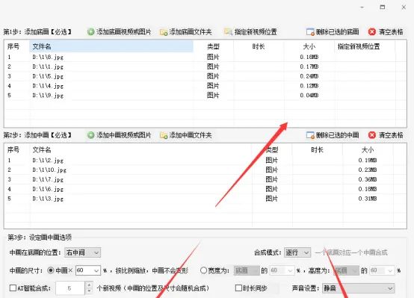The height and width of the screenshot is (298, 414).
Task: Click 图片 type cell of 8.jpg row
Action: pyautogui.click(x=213, y=57)
